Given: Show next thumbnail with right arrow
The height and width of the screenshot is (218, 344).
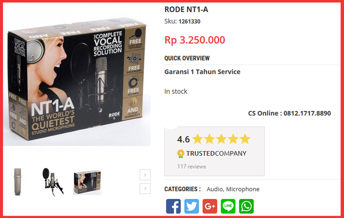Looking at the screenshot, I should point(145,175).
